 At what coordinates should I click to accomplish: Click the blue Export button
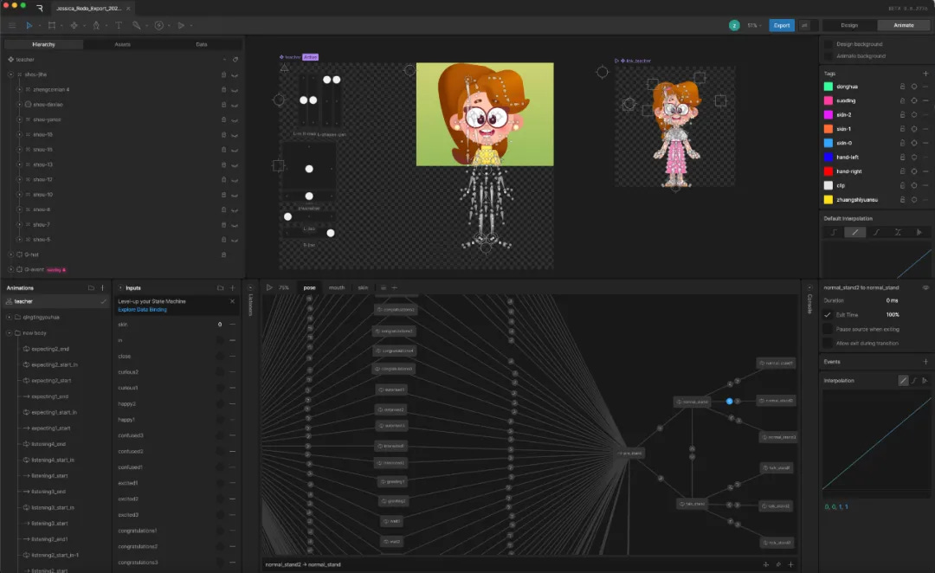point(781,25)
